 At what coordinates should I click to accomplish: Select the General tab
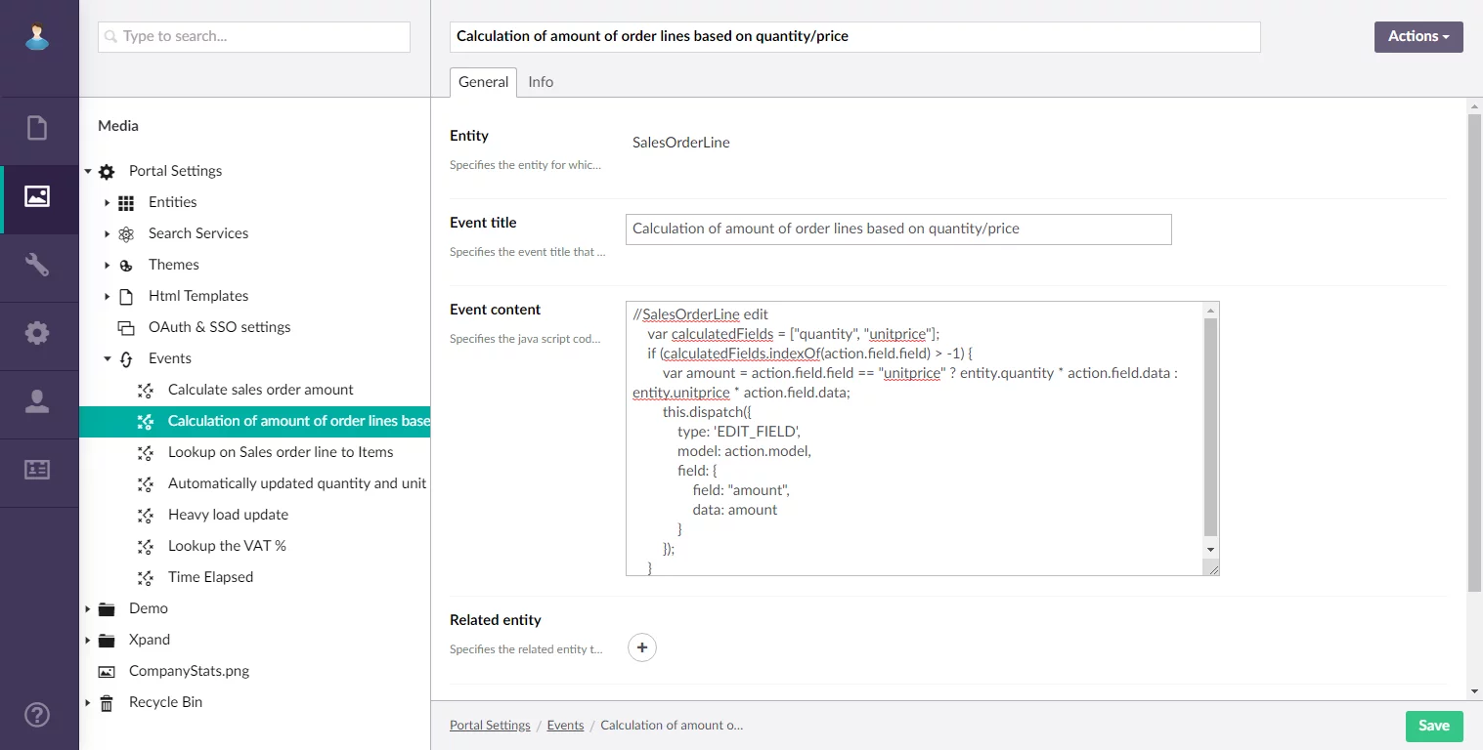coord(483,82)
